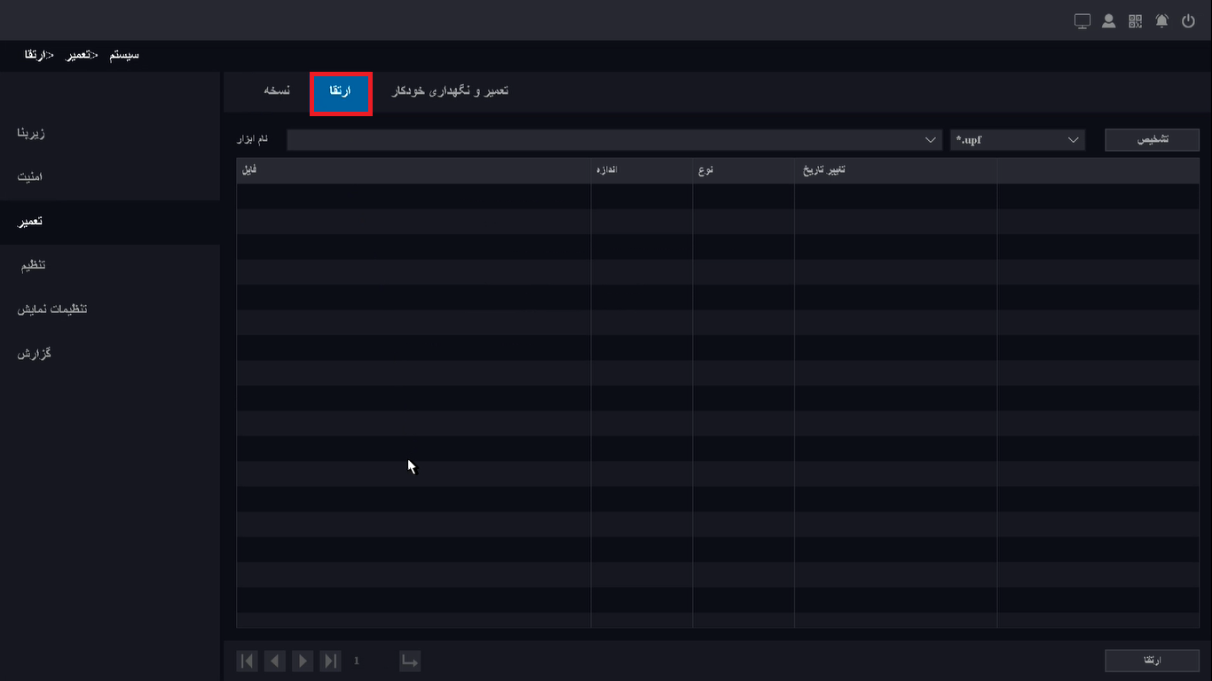Click the تشخیص detect button
The image size is (1212, 681).
1152,140
